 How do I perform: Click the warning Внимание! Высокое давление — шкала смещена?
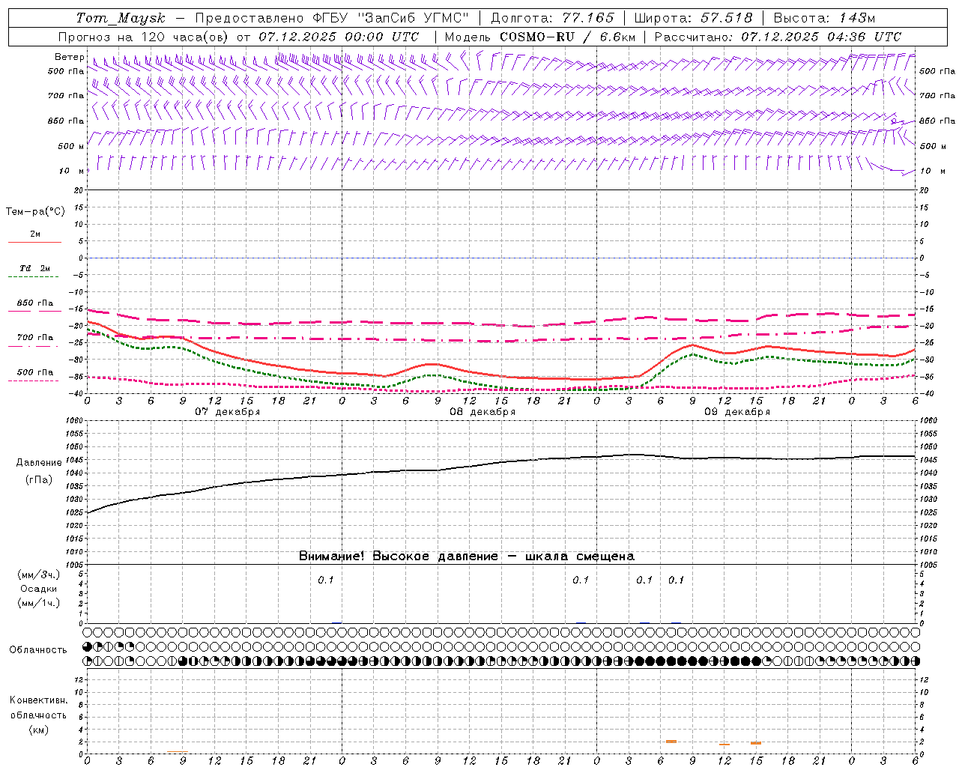tap(467, 556)
